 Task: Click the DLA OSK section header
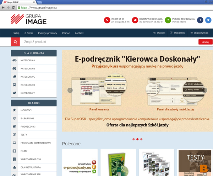34,103
